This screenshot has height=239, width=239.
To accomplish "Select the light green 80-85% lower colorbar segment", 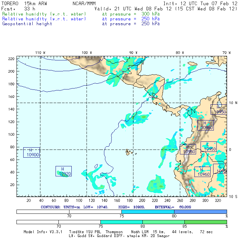I will 163,222.
